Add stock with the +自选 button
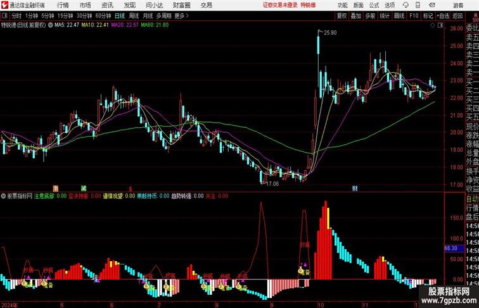The width and height of the screenshot is (479, 308). tap(443, 16)
